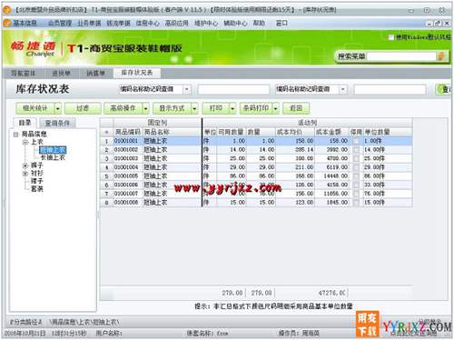Toggle 停用 checkbox in row 01001004

[357, 167]
